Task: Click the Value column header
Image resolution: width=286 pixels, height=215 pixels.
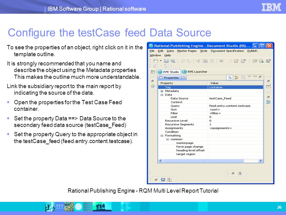Action: (235, 83)
